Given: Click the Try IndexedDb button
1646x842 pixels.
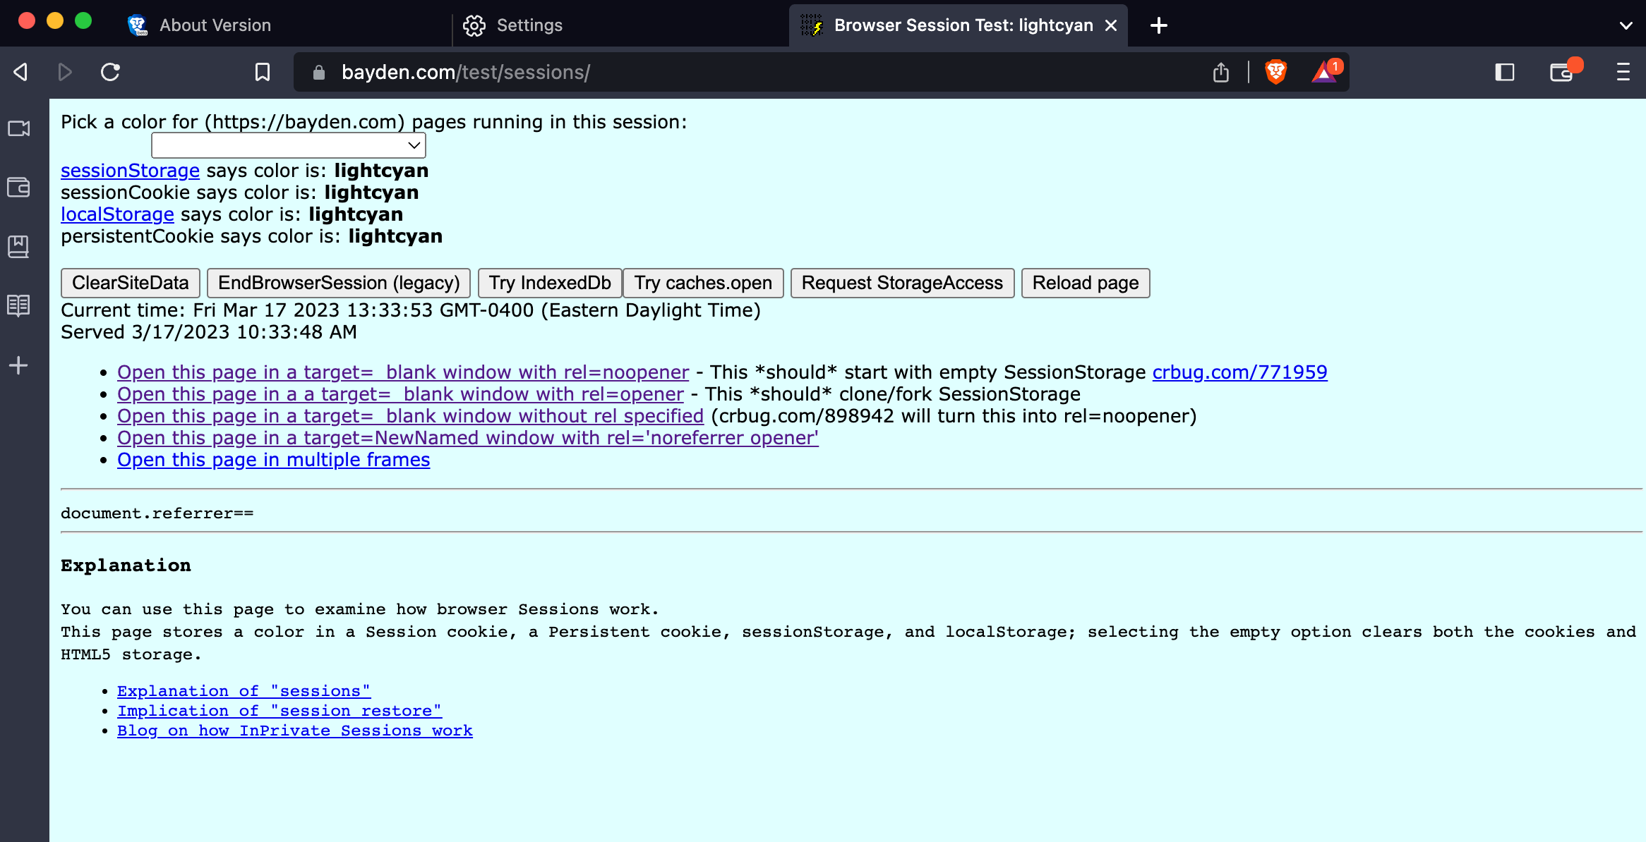Looking at the screenshot, I should (550, 283).
